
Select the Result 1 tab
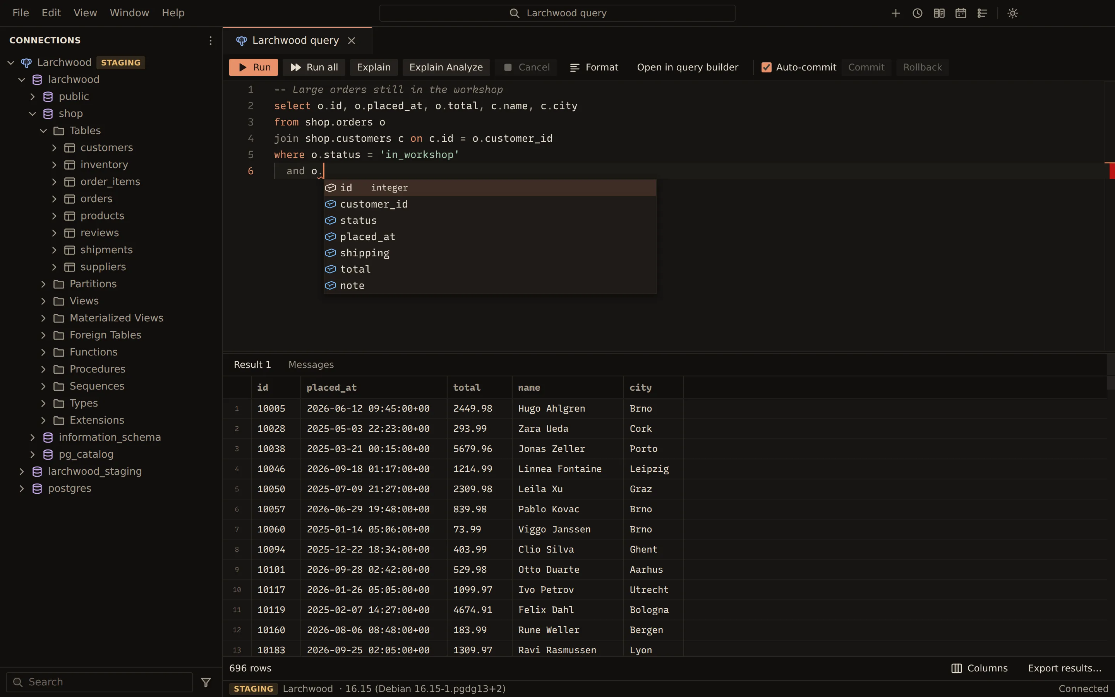point(252,365)
